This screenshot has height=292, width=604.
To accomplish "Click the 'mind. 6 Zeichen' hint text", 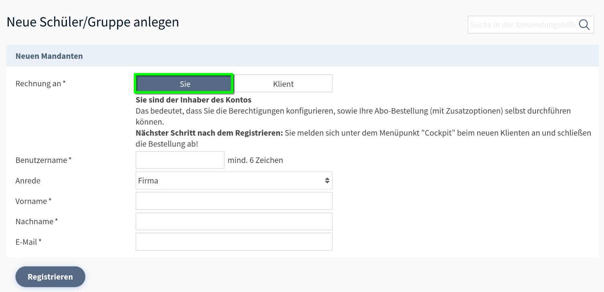I will tap(255, 160).
